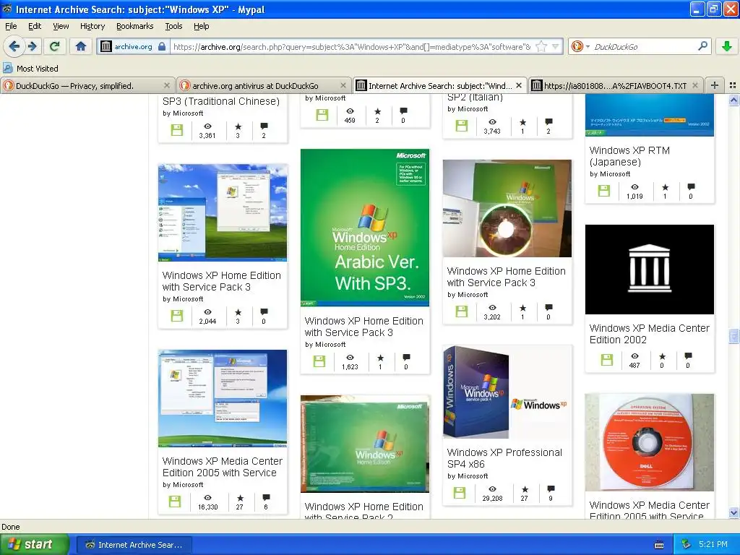Click the favorites star on Media Center 2002 card
This screenshot has height=555, width=740.
click(662, 356)
